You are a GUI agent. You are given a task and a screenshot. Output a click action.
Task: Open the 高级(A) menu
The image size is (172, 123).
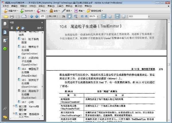click(69, 6)
